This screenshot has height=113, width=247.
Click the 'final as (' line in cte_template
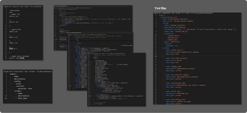pyautogui.click(x=13, y=49)
